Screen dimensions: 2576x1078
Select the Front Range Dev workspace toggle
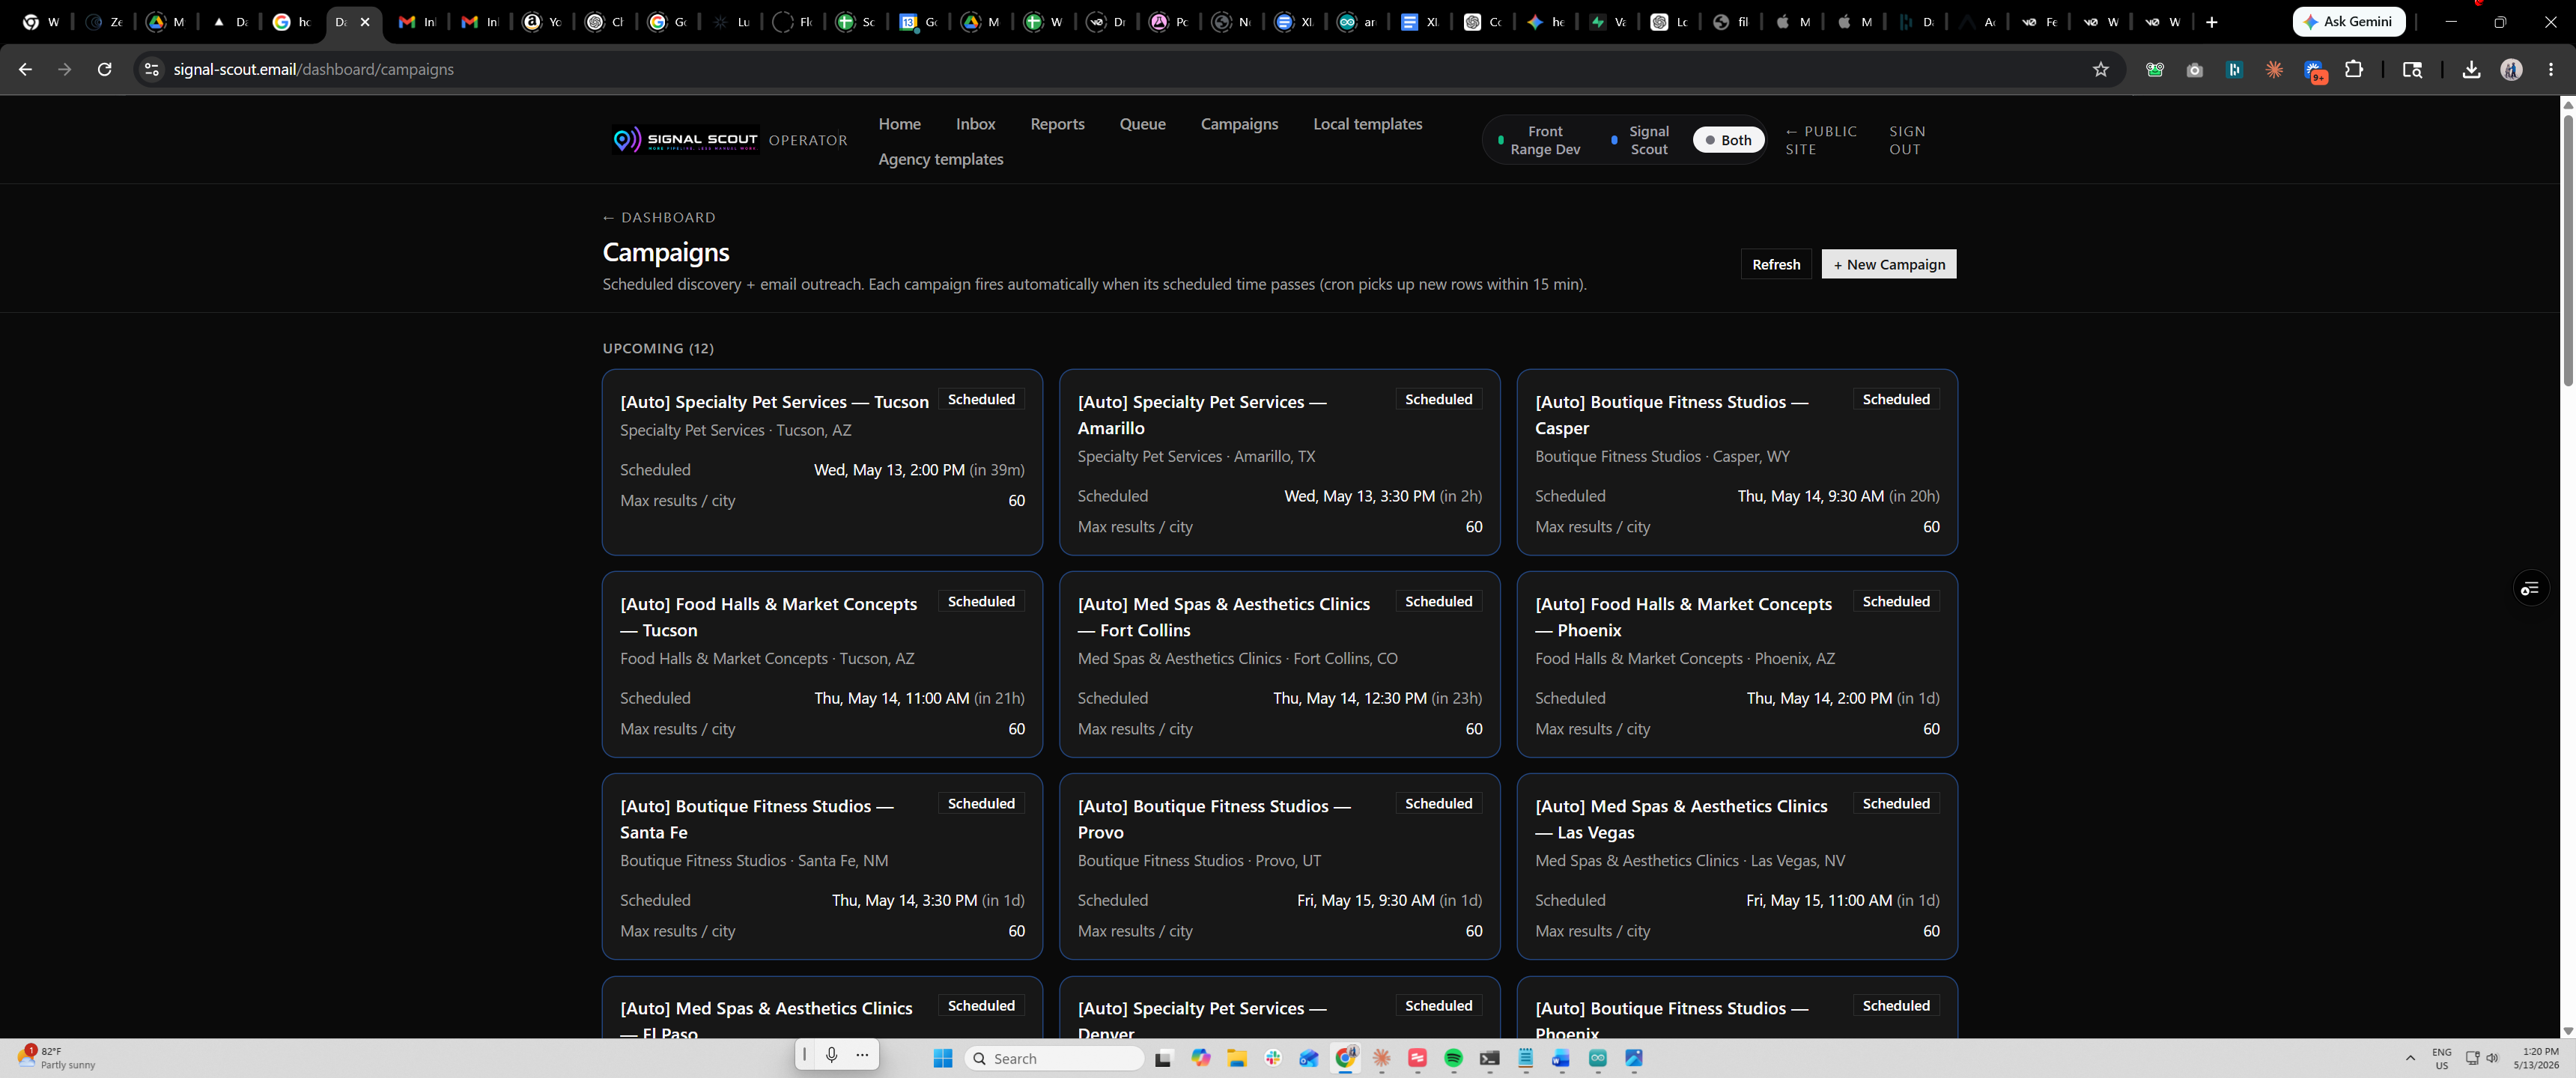tap(1539, 140)
